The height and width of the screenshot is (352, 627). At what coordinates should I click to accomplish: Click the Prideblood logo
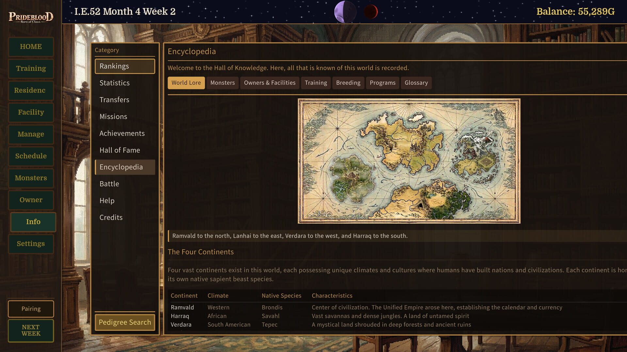pos(31,17)
